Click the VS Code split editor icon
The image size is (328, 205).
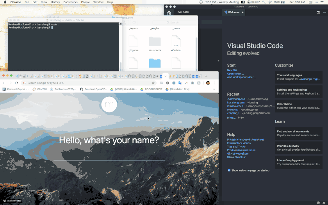point(318,12)
